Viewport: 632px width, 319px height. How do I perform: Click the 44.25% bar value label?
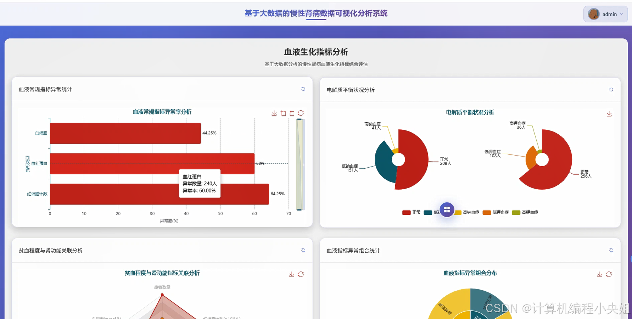coord(209,133)
